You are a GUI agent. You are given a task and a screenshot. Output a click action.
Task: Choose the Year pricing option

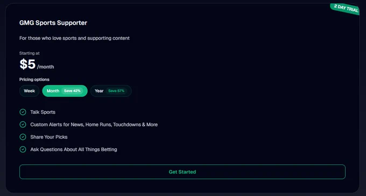click(111, 91)
